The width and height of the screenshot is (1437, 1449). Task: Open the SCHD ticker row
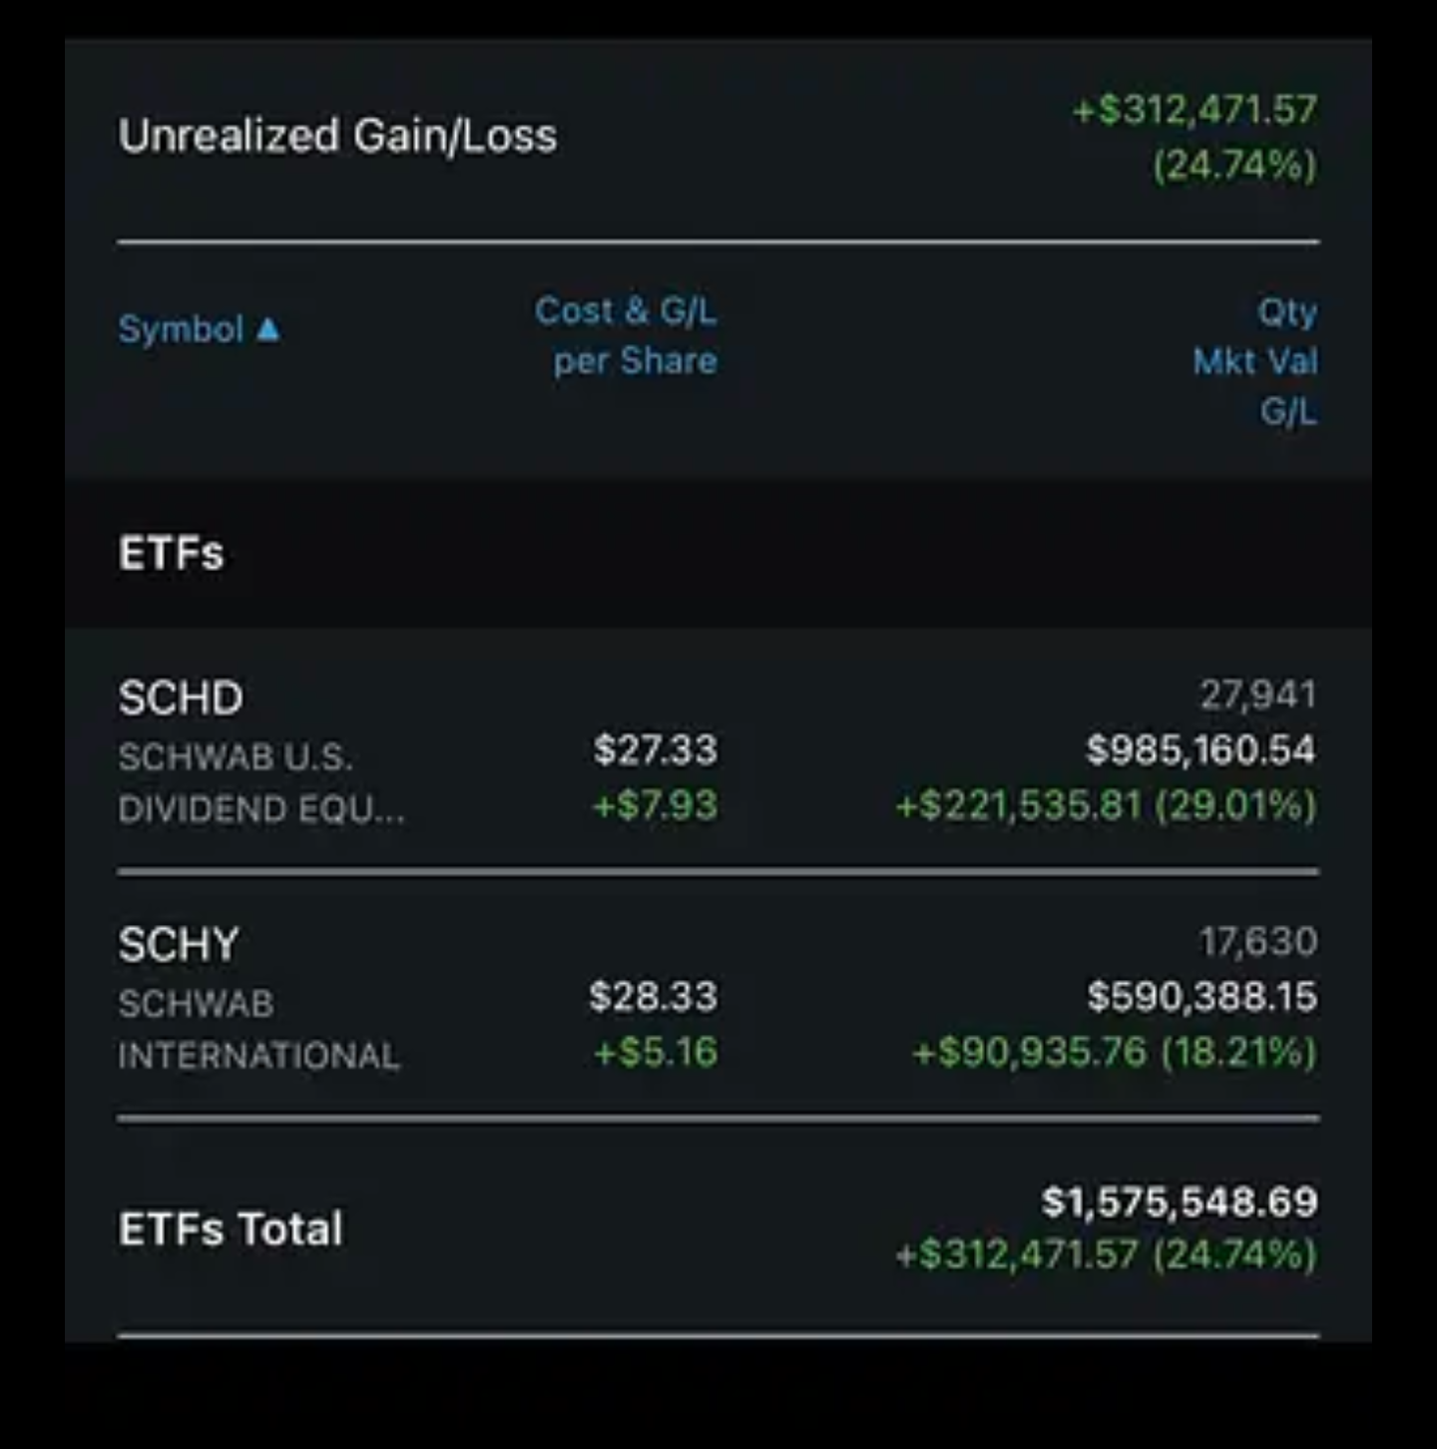718,750
